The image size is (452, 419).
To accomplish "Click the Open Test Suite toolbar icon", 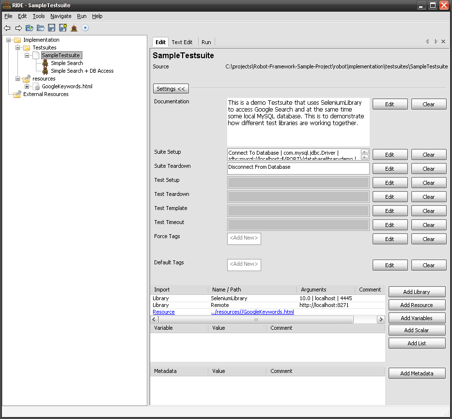I will tap(30, 28).
